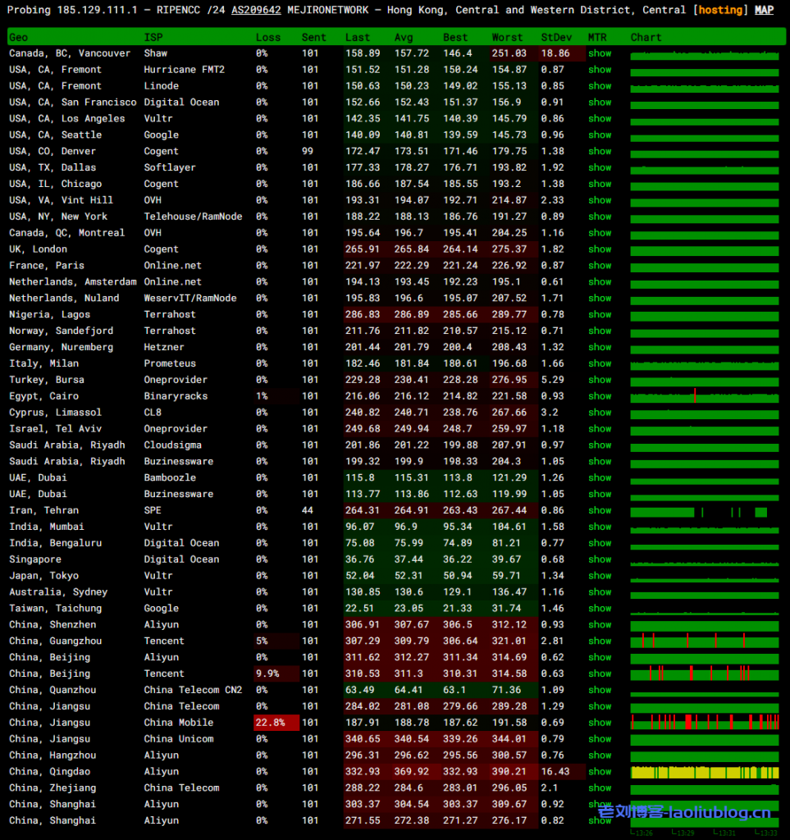Show MTR for Iran, Tehran SPE route
This screenshot has height=840, width=790.
pyautogui.click(x=600, y=510)
